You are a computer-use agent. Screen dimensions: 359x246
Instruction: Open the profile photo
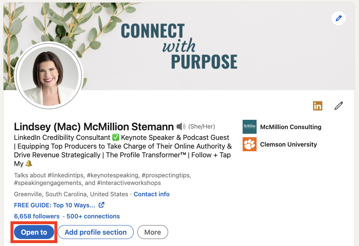point(49,76)
